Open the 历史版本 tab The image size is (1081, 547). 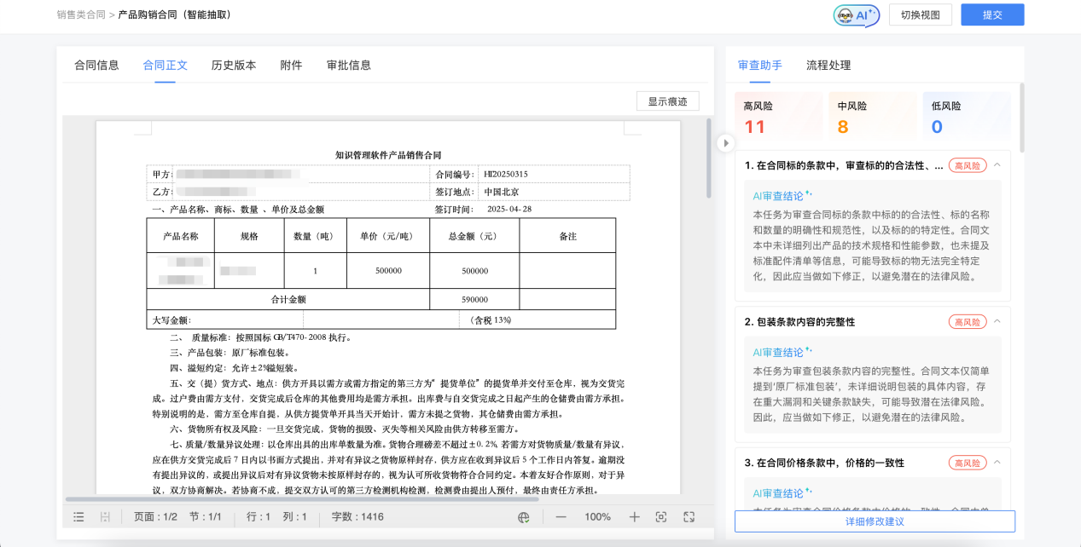coord(234,65)
